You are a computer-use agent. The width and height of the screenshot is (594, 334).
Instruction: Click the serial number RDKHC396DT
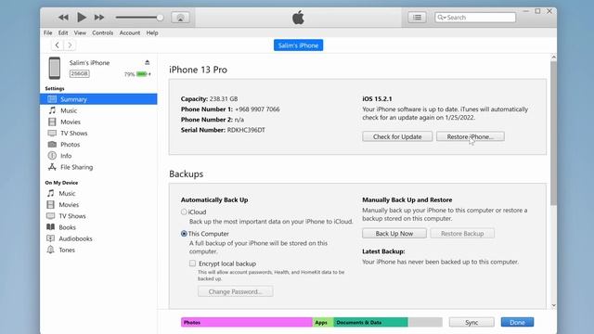(246, 130)
